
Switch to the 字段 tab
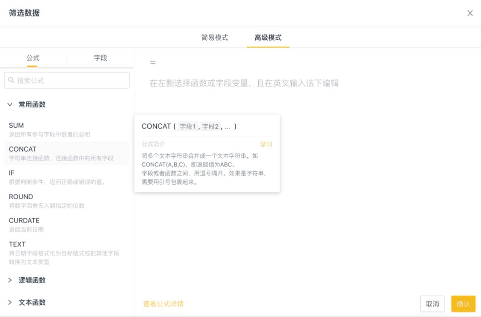[x=100, y=58]
